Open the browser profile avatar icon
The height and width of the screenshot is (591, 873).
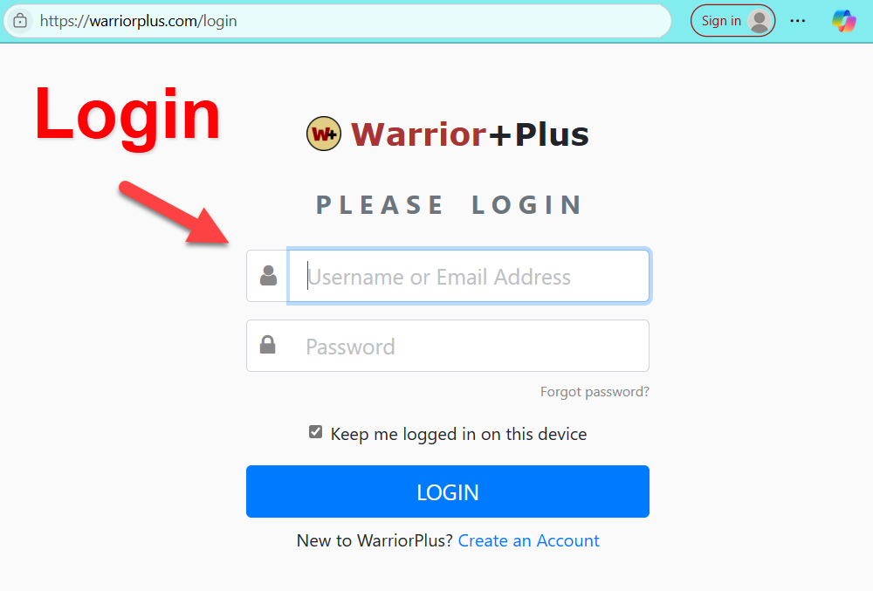(760, 21)
